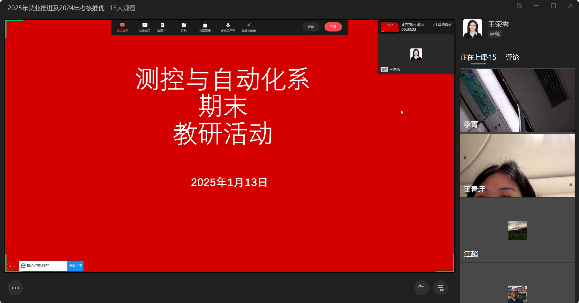Viewport: 579px width, 303px height.
Task: Expand the presenting screen thumbnail panel
Action: pos(389,27)
